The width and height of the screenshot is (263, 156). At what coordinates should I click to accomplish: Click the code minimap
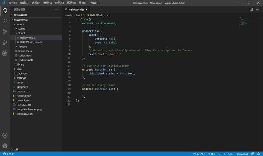click(x=246, y=22)
